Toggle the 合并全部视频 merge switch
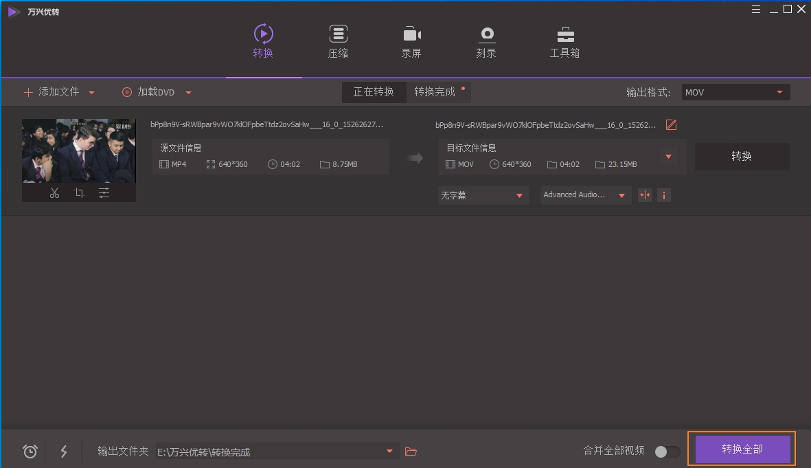Screen dimensions: 811x468 coord(665,452)
